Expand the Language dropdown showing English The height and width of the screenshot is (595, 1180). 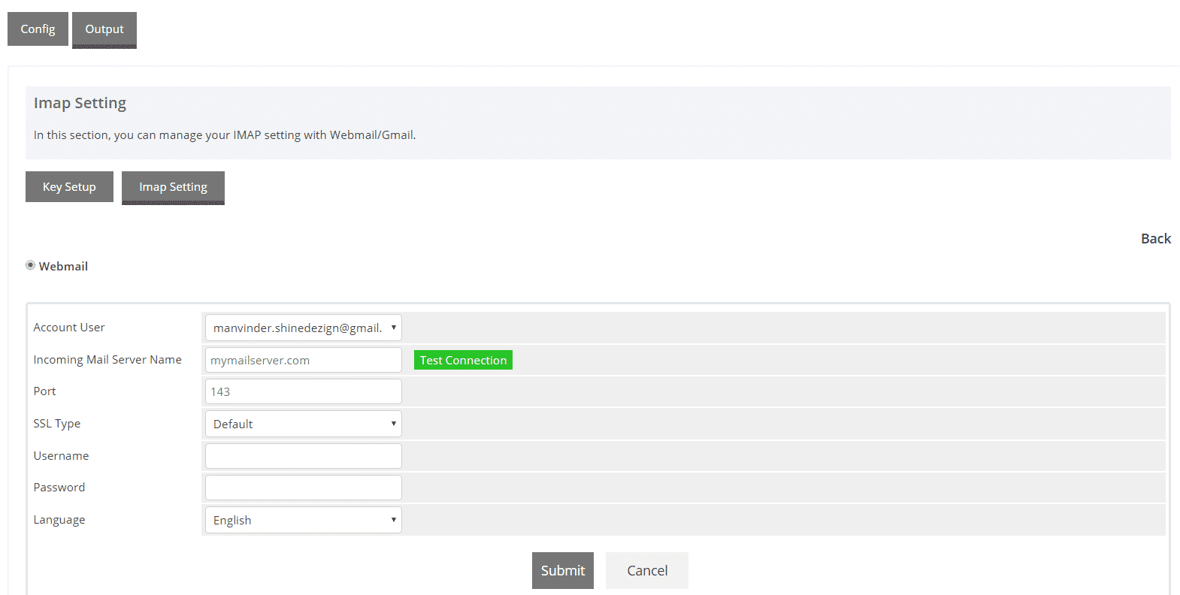point(303,520)
